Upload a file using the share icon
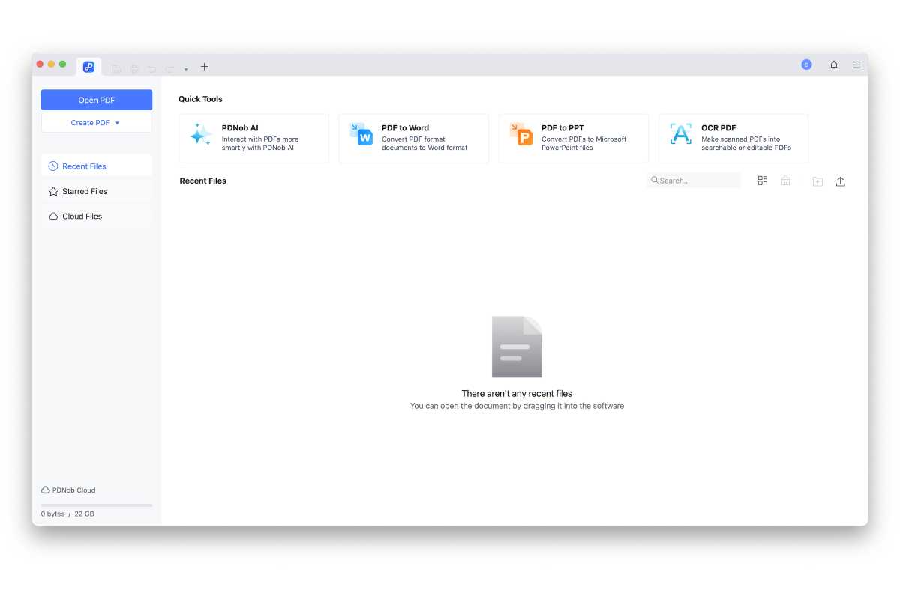 pyautogui.click(x=841, y=181)
